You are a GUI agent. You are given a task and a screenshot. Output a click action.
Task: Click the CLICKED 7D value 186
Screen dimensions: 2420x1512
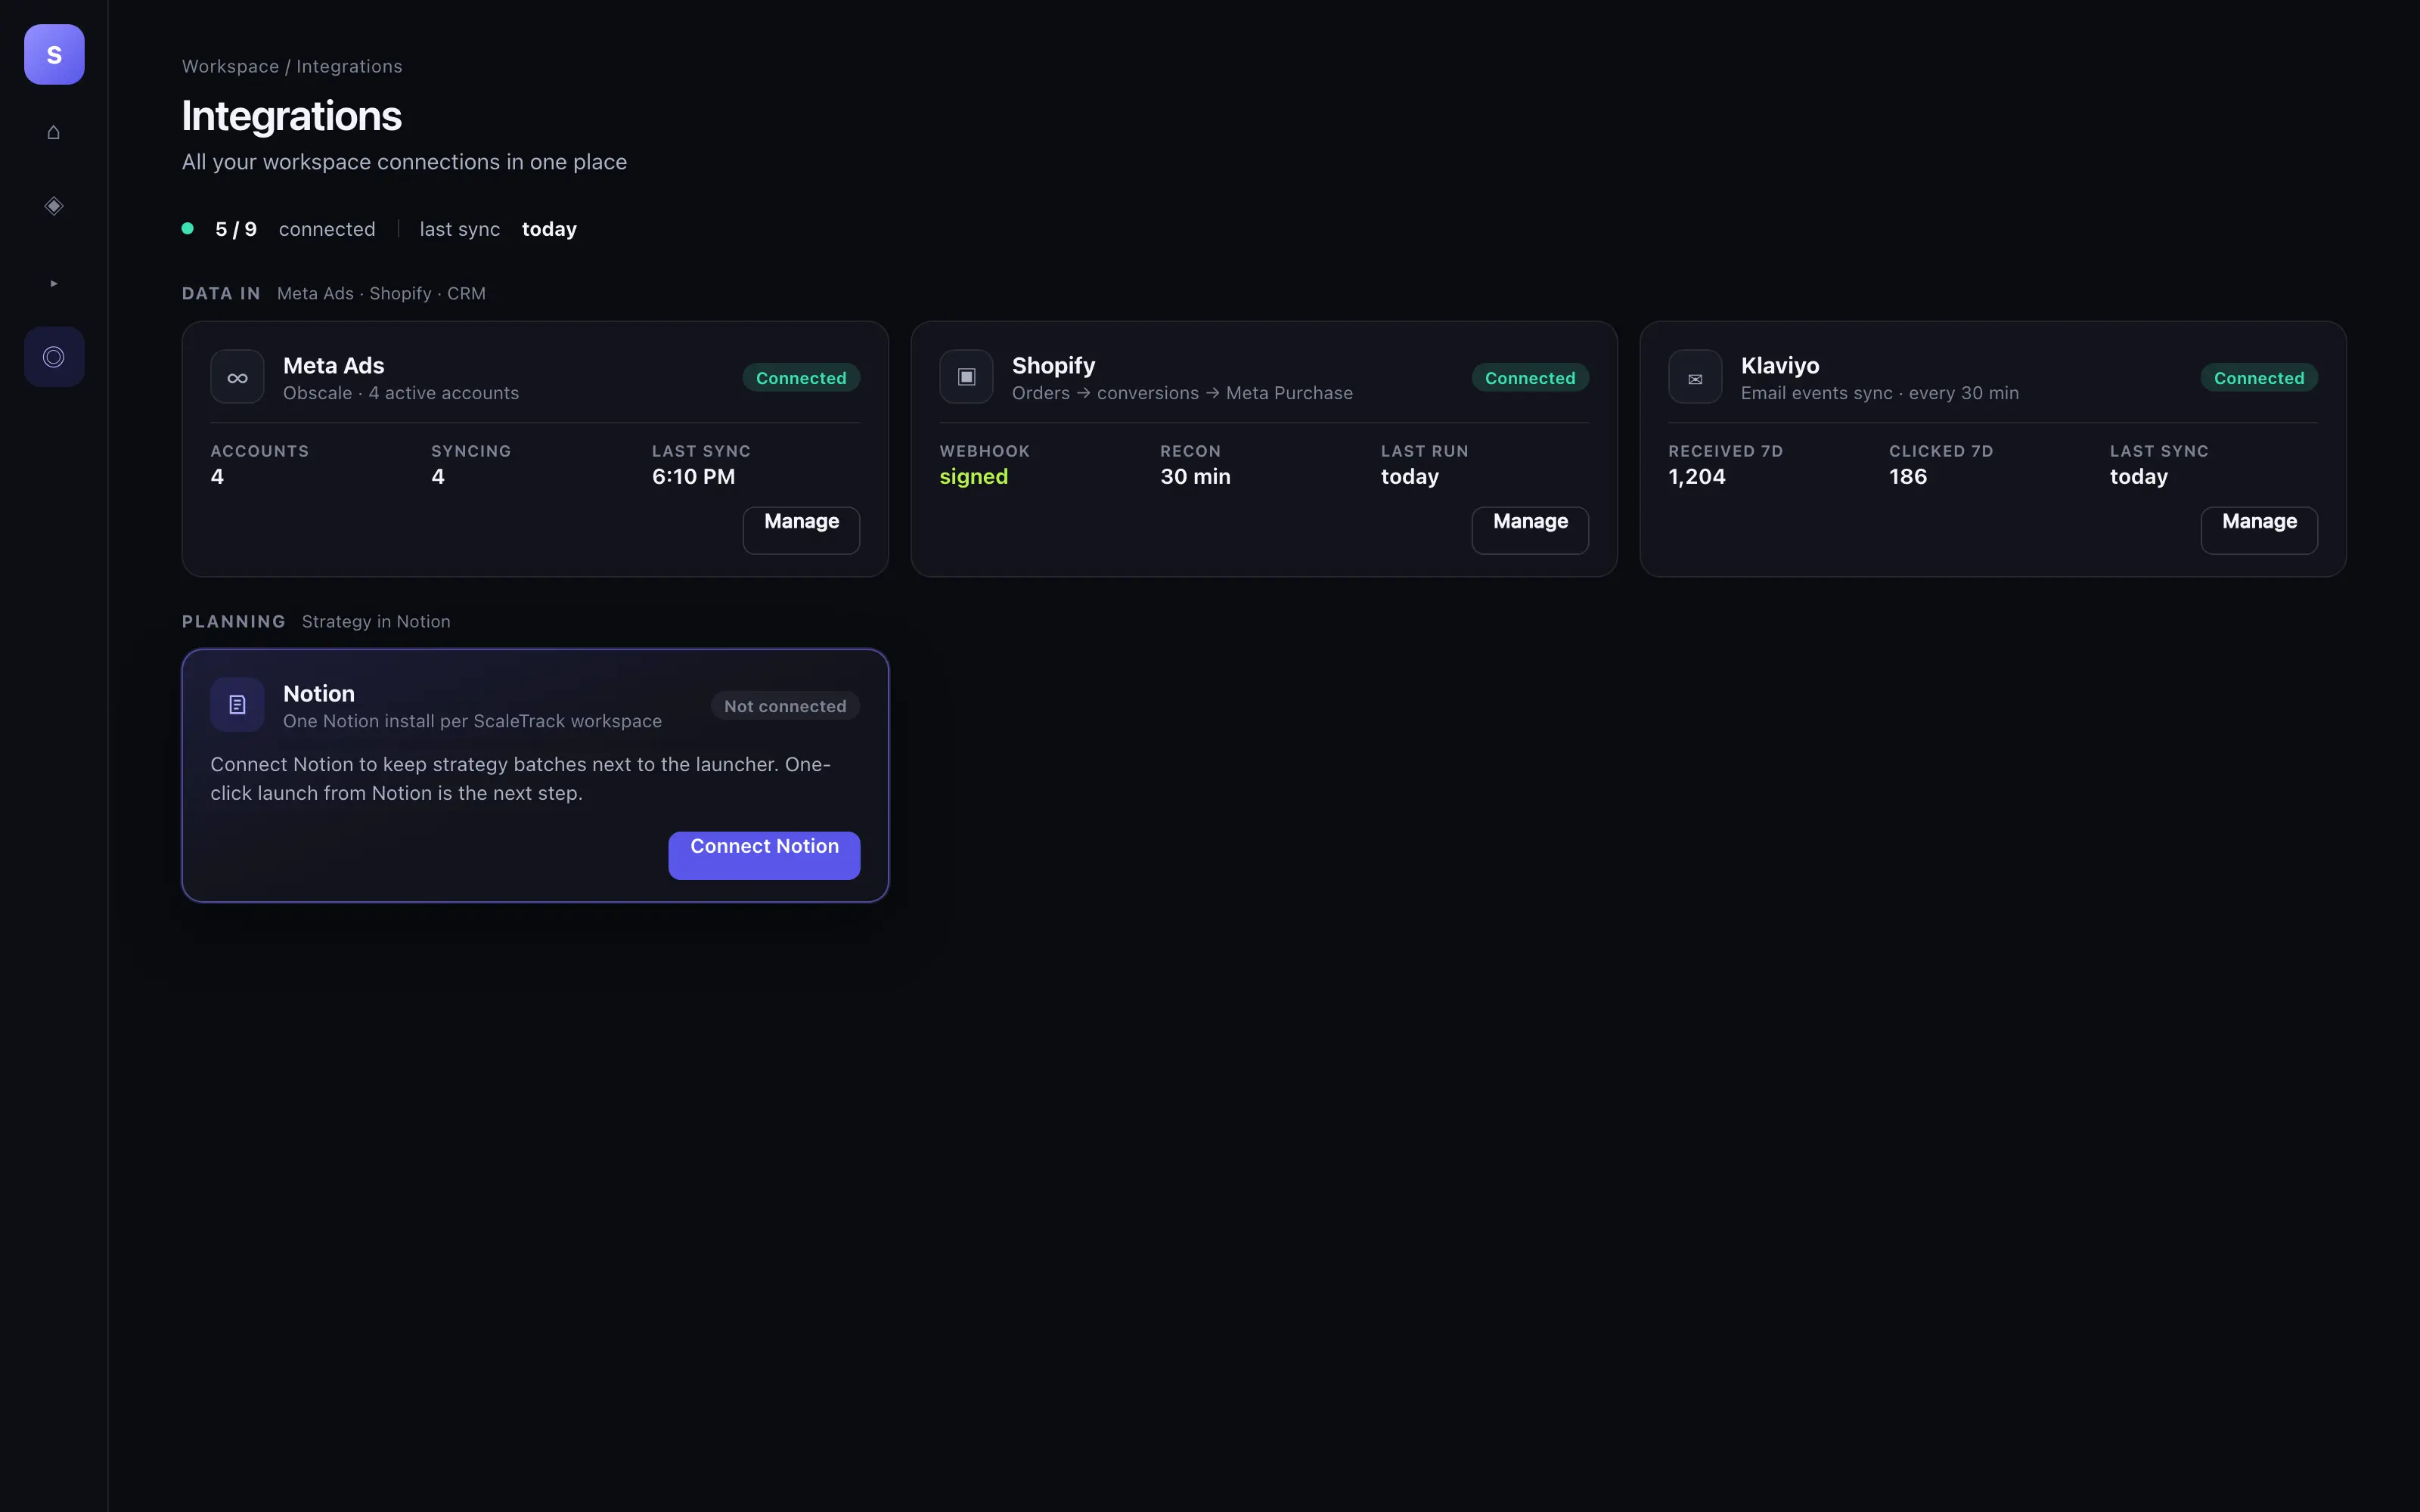tap(1907, 477)
